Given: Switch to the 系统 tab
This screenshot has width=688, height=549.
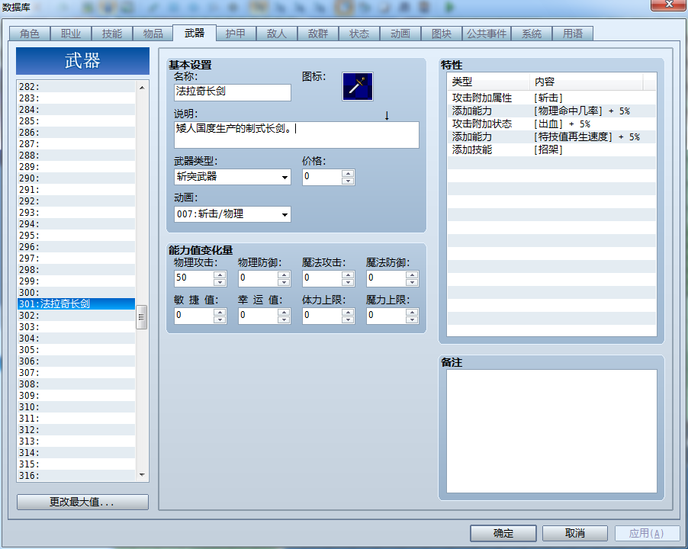Looking at the screenshot, I should (x=532, y=34).
